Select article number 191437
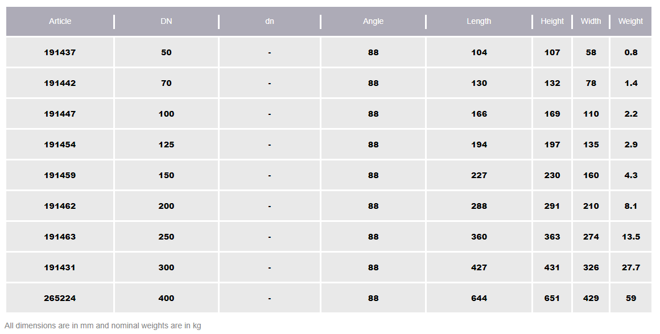 [60, 52]
